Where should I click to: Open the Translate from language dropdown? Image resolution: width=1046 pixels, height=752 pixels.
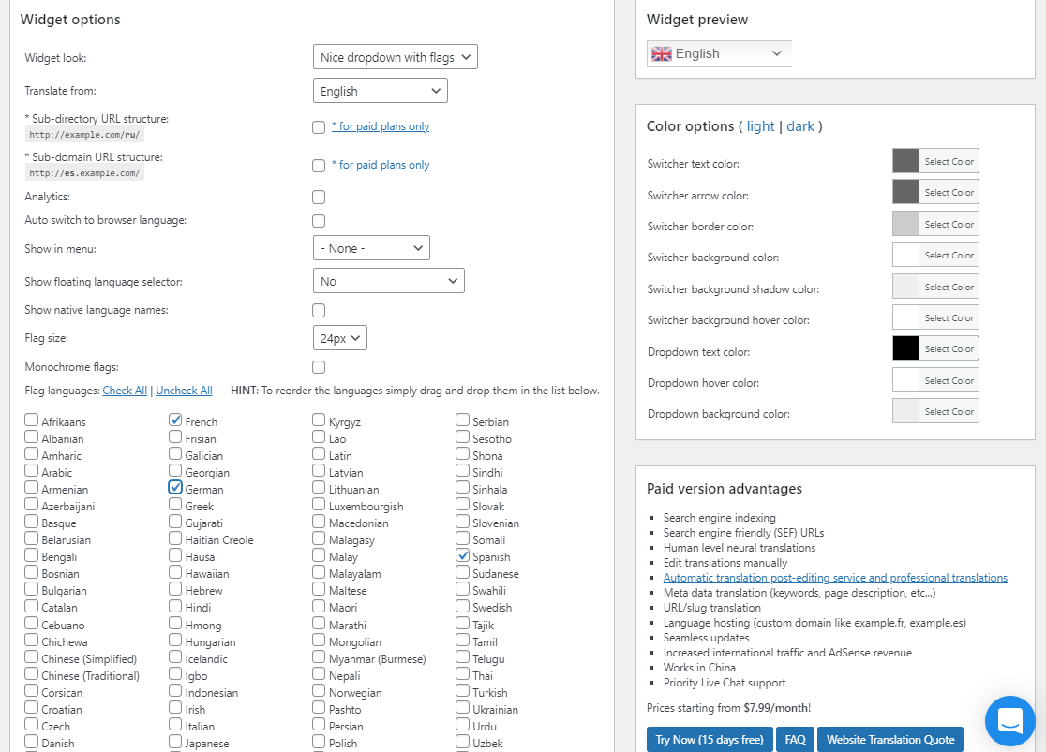tap(380, 90)
